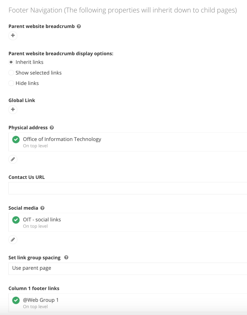The width and height of the screenshot is (247, 315).
Task: Click green check beside OIT - social links
Action: tap(16, 220)
